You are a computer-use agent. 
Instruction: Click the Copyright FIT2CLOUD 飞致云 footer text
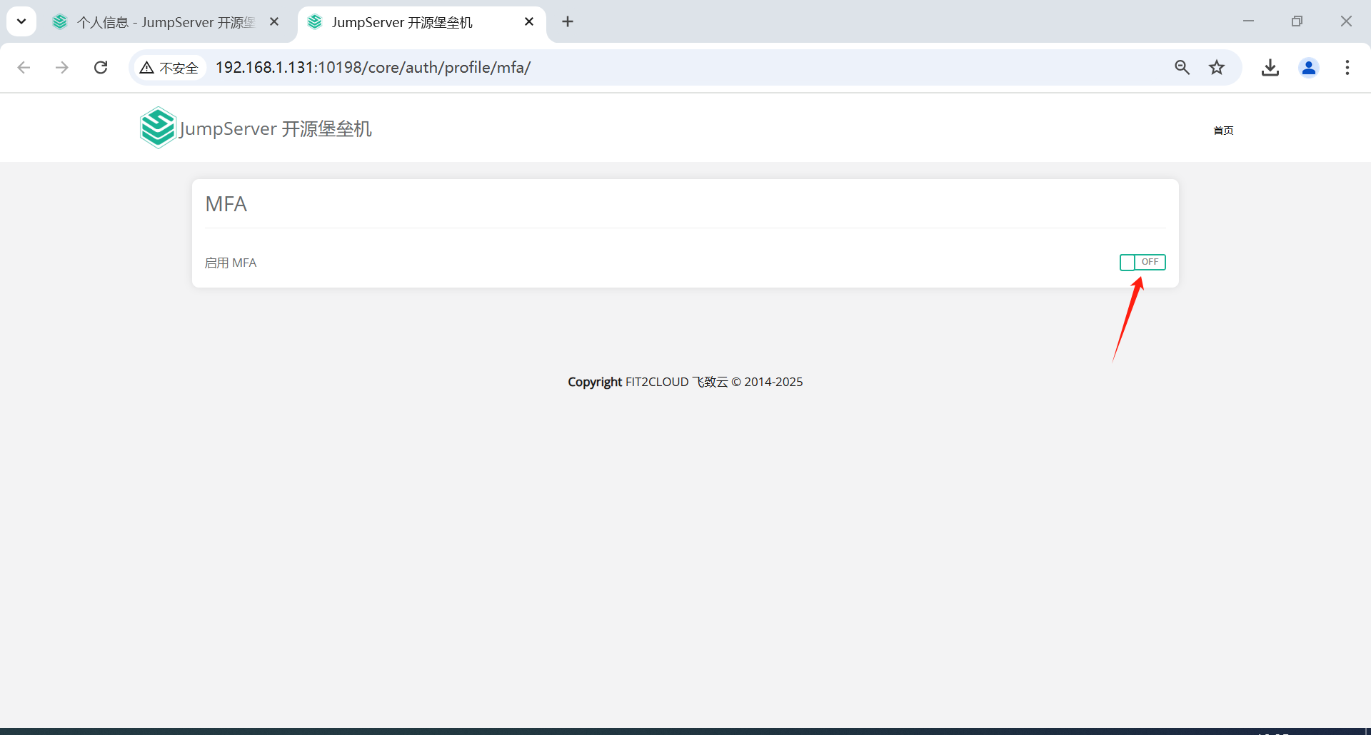pyautogui.click(x=685, y=382)
